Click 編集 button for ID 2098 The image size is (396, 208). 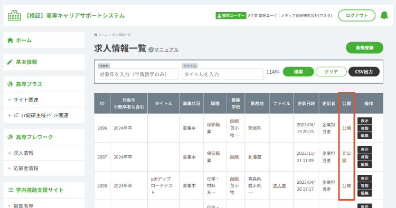click(x=365, y=193)
